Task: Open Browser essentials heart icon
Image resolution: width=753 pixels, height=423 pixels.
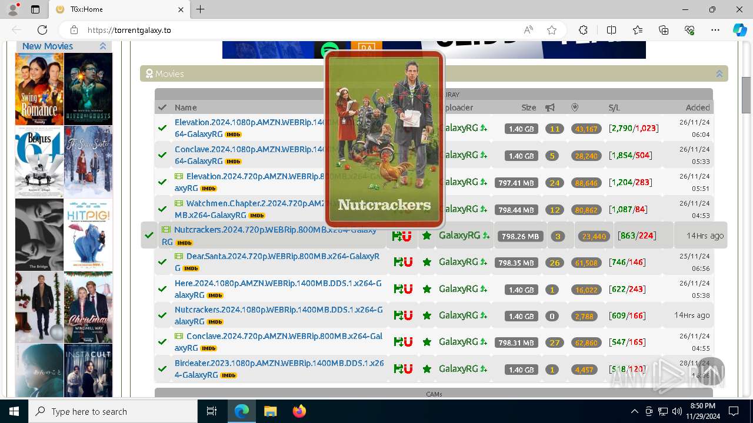Action: click(689, 30)
